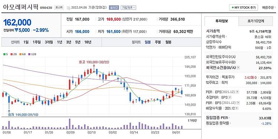Click the green plus icon in MY STOCK 추가
Image resolution: width=278 pixels, height=139 pixels.
tap(232, 8)
